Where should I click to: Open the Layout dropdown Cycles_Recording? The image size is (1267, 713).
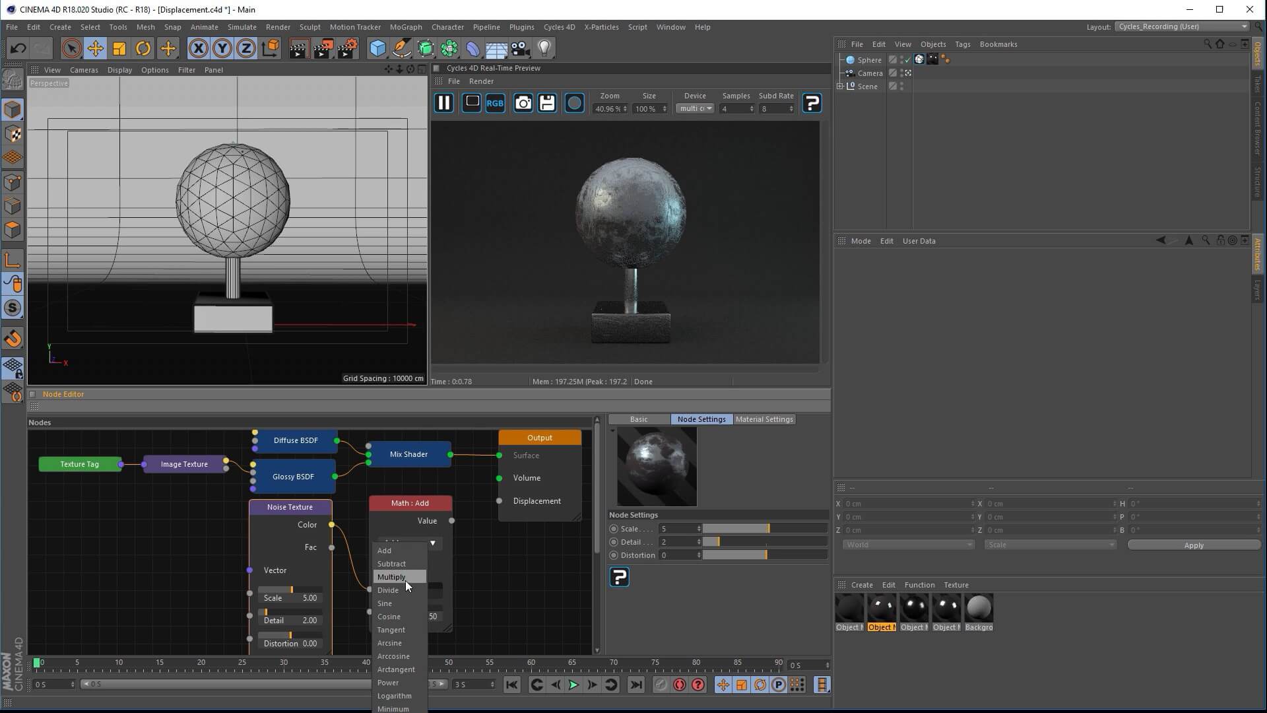pyautogui.click(x=1182, y=26)
